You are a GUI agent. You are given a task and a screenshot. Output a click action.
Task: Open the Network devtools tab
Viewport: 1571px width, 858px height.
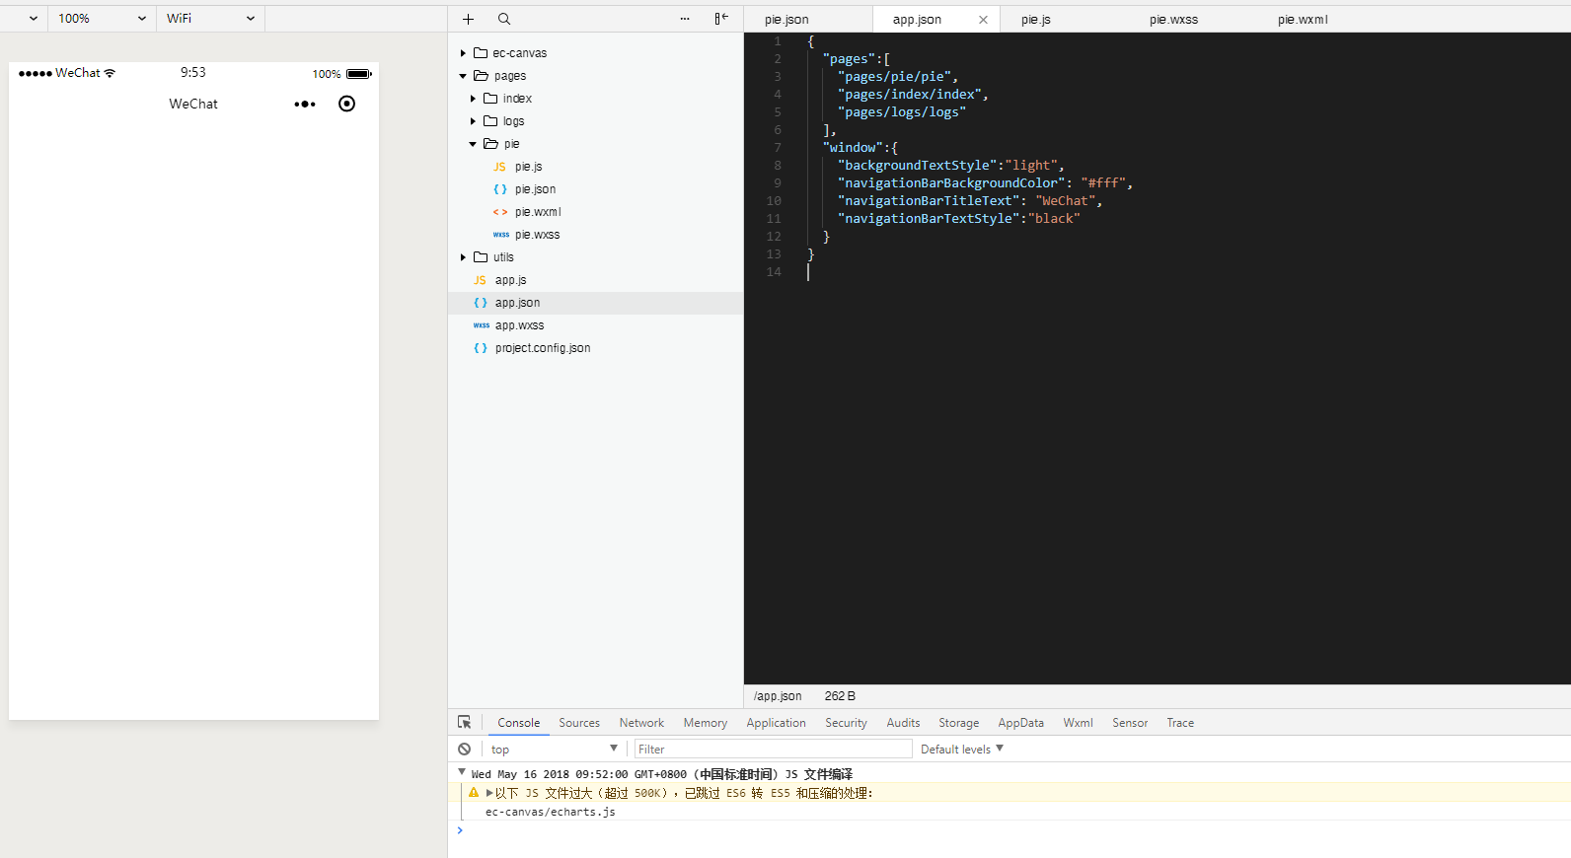[641, 723]
